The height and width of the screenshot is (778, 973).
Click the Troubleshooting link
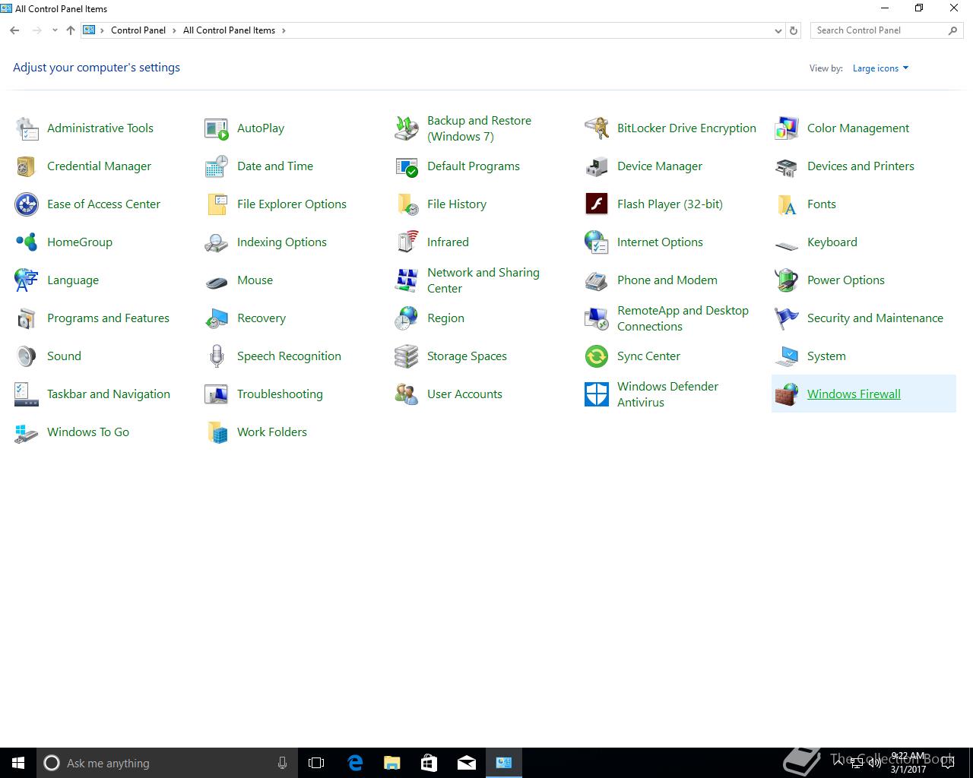(x=280, y=394)
